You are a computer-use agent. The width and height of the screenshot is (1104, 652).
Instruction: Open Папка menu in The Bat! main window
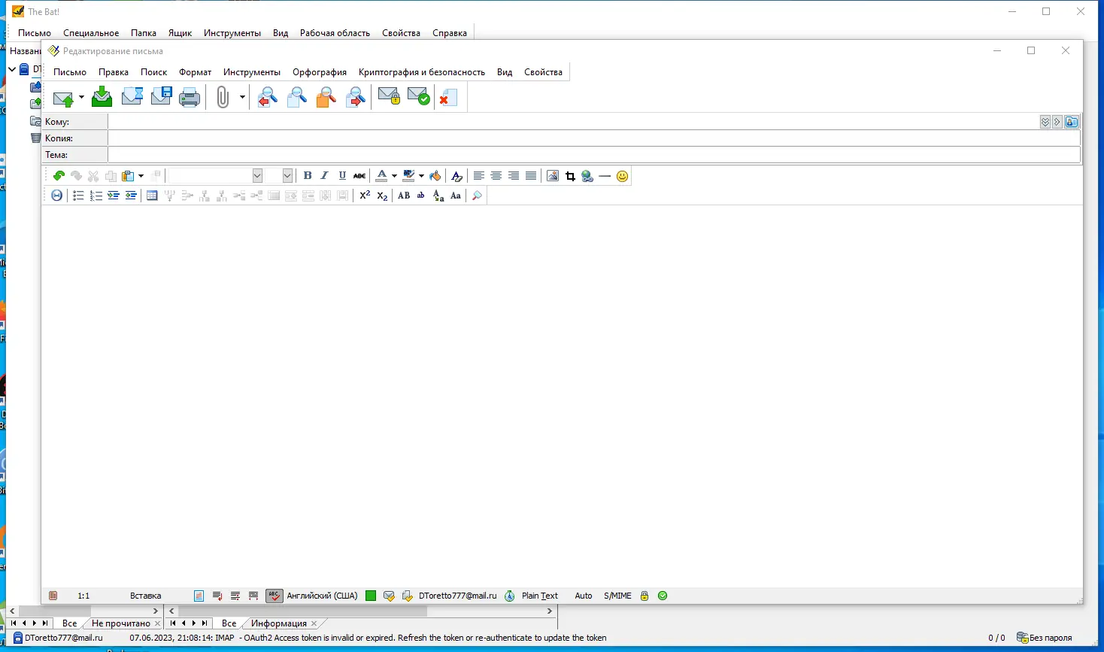pos(144,33)
